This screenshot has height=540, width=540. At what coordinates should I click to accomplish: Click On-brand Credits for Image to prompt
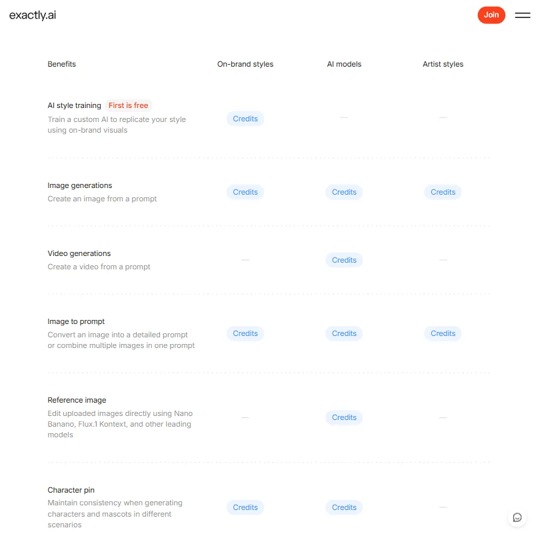tap(245, 333)
